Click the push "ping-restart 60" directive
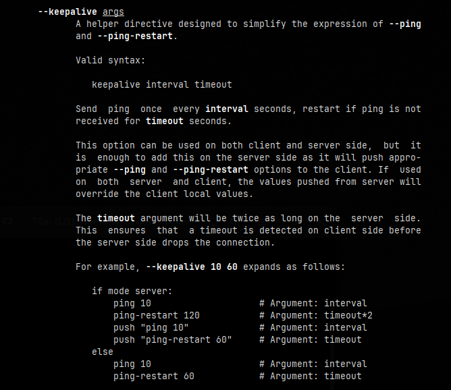Viewport: 451px width, 390px height. (x=172, y=339)
